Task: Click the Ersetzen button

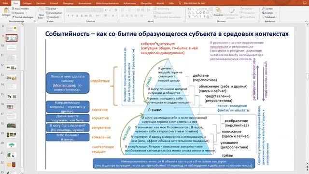Action: [267, 13]
